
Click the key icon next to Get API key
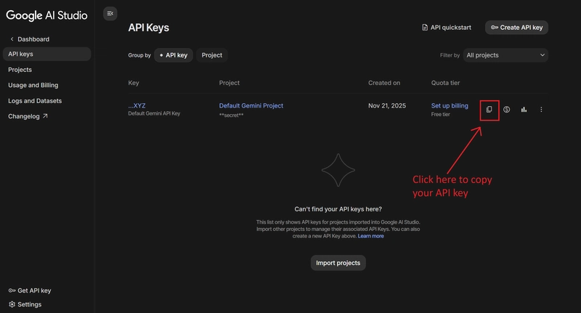(x=12, y=290)
